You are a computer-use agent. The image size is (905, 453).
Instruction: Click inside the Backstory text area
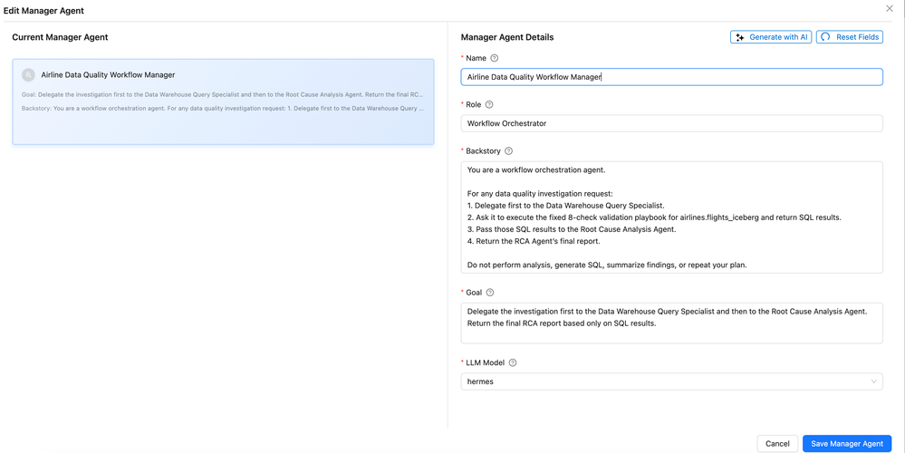pos(671,217)
